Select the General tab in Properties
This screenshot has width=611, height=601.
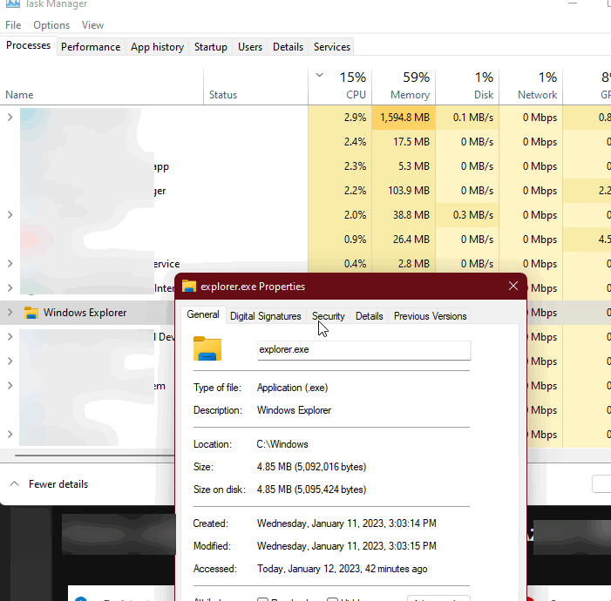[202, 314]
